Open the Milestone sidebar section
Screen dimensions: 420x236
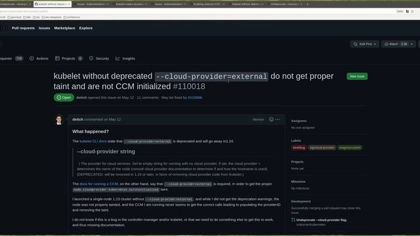tap(298, 182)
